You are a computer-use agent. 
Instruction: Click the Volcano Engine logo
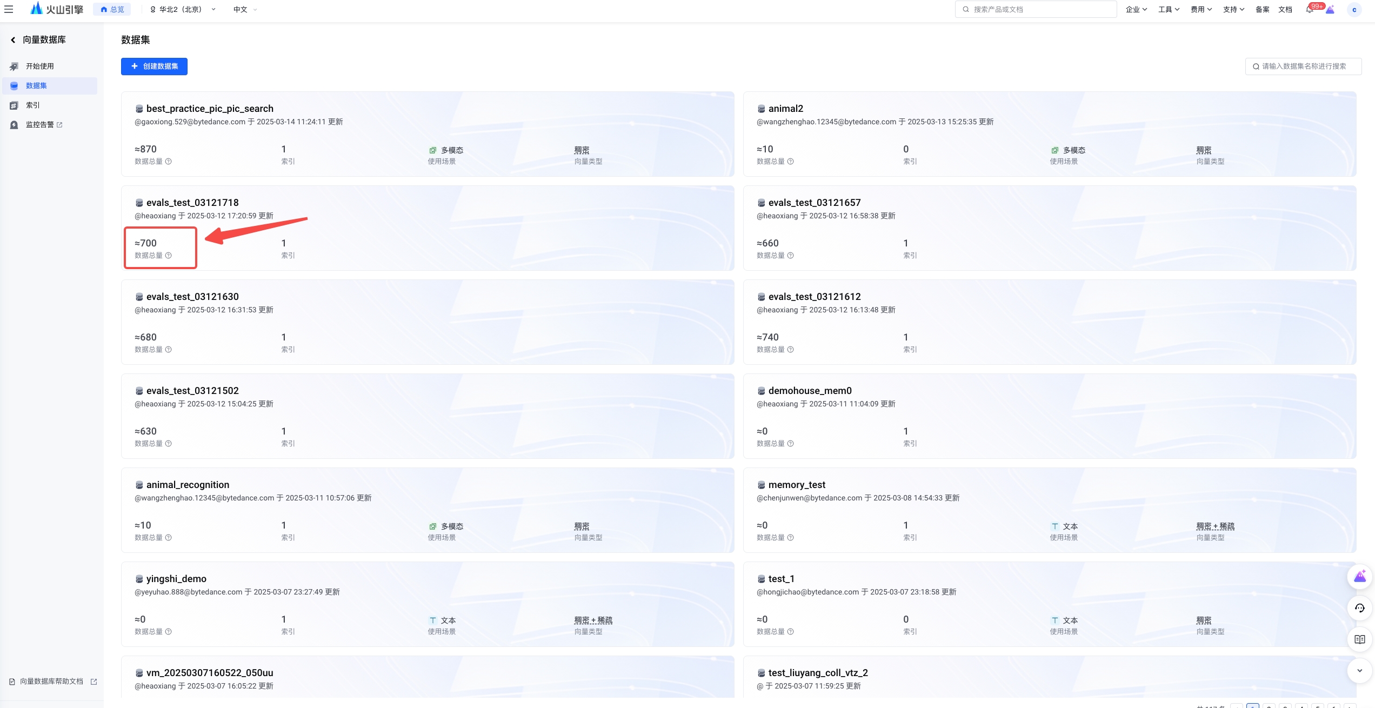click(x=57, y=9)
